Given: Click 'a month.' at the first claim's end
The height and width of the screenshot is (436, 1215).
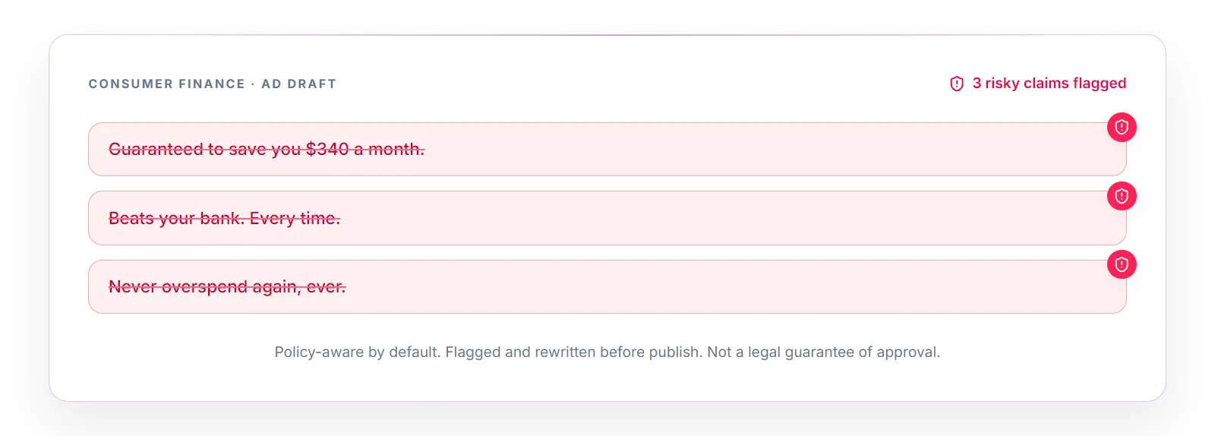Looking at the screenshot, I should (x=389, y=150).
